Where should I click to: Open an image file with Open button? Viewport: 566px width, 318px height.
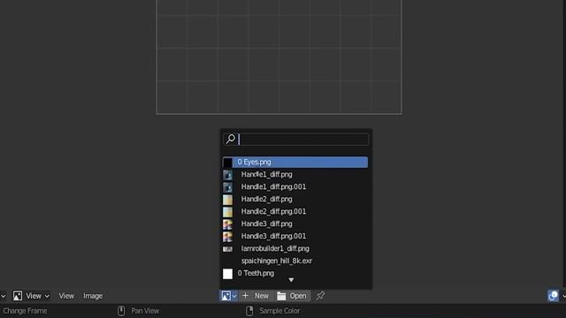click(292, 296)
